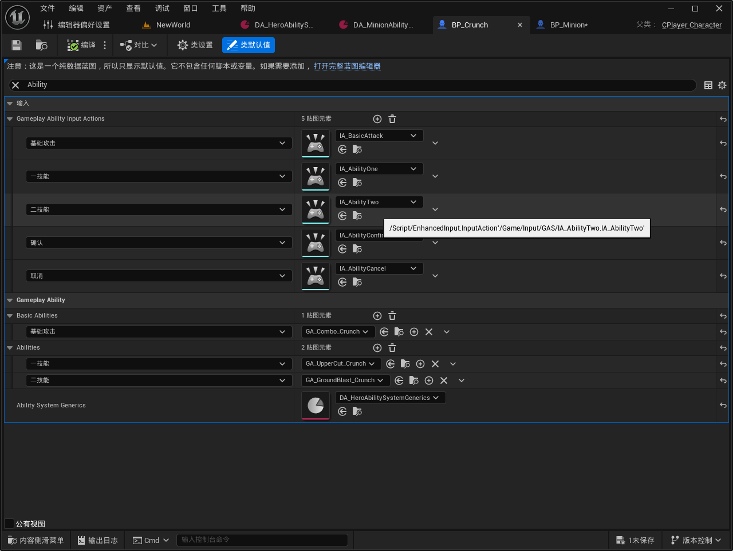Switch to the NewWorld tab
Screen dimensions: 733x551
pos(173,25)
